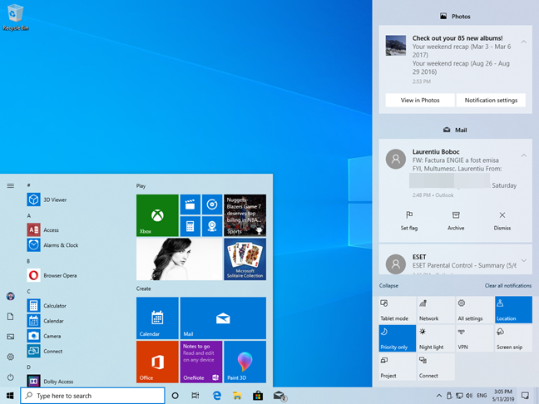Enable Night light quick action
539x404 pixels.
tap(436, 338)
